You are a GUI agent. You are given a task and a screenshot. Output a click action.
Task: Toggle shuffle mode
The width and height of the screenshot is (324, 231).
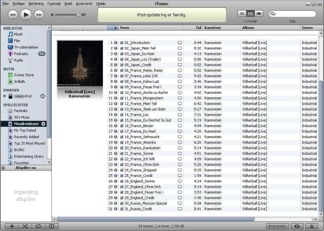tap(25, 226)
